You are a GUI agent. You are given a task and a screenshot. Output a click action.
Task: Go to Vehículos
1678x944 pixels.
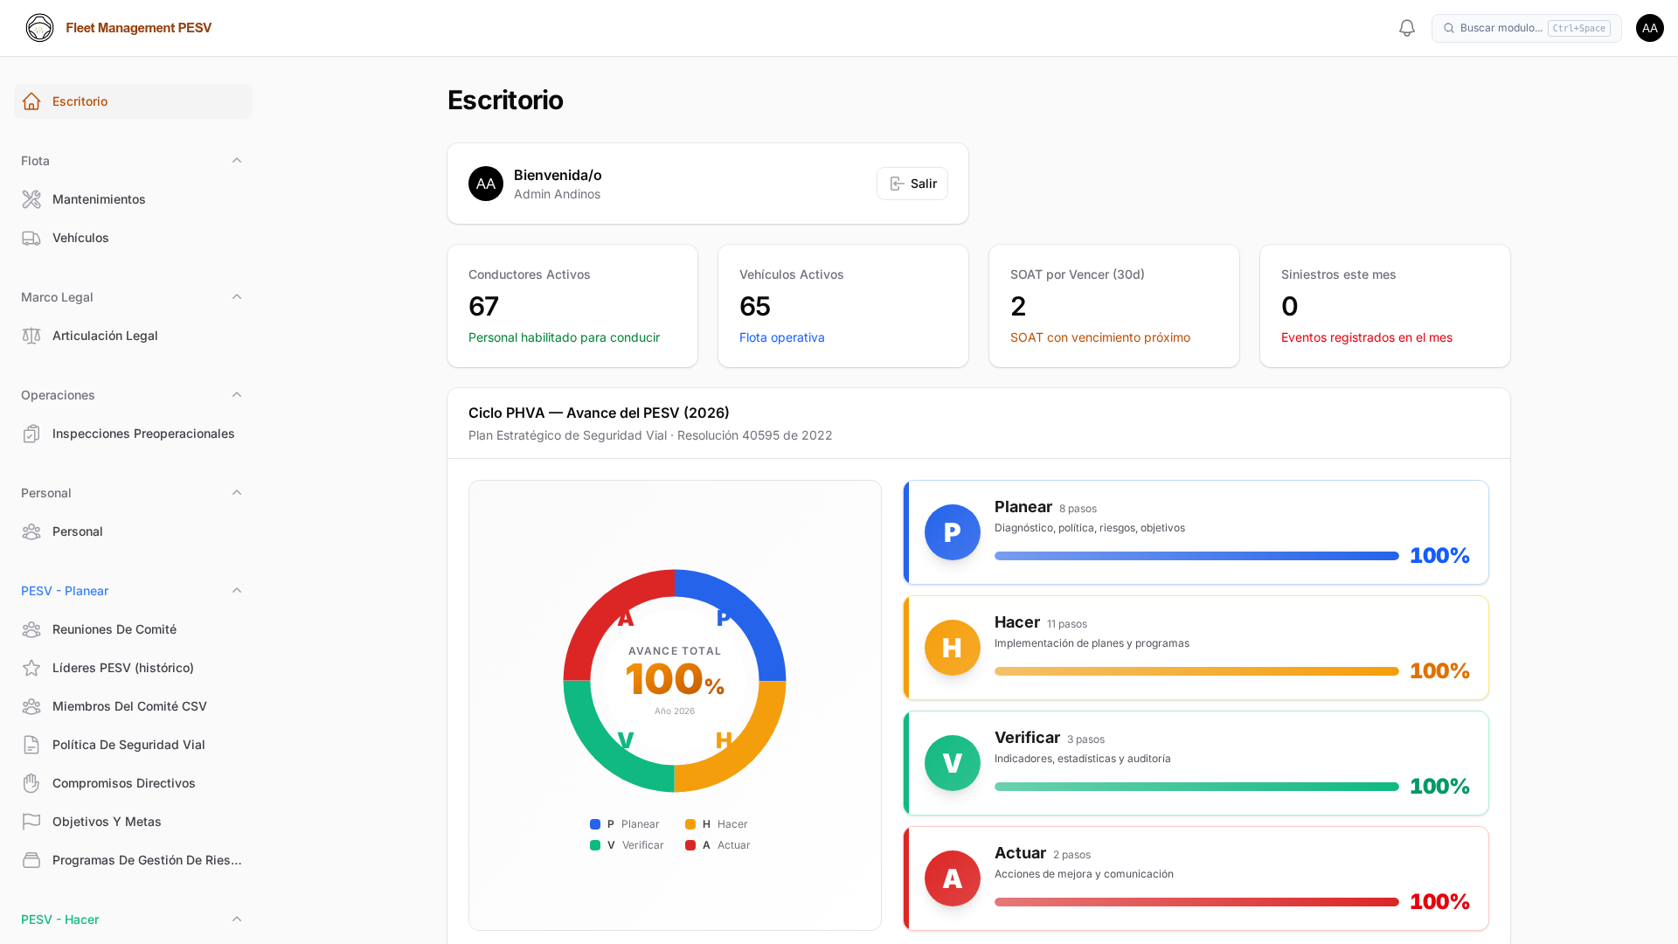coord(133,238)
